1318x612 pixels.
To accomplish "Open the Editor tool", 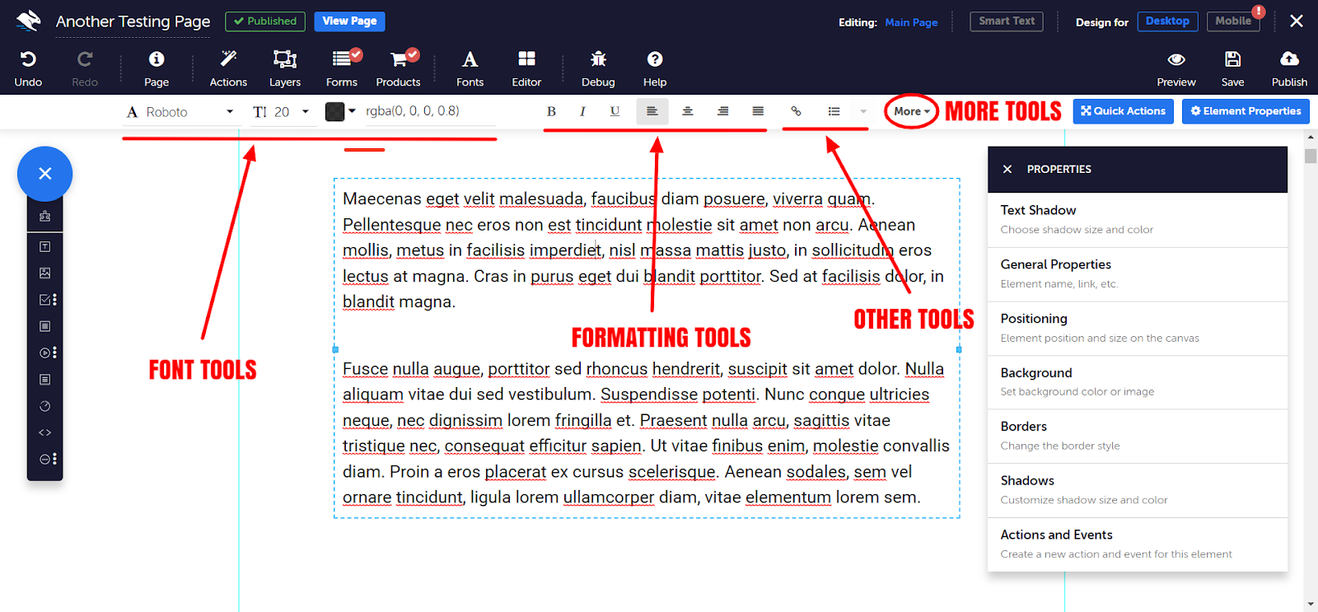I will (x=526, y=59).
